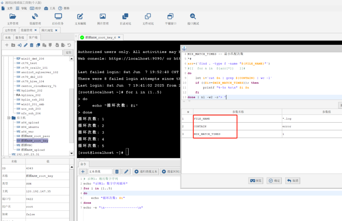
Task: Close the 图片浏览 tab
Action: (x=56, y=30)
